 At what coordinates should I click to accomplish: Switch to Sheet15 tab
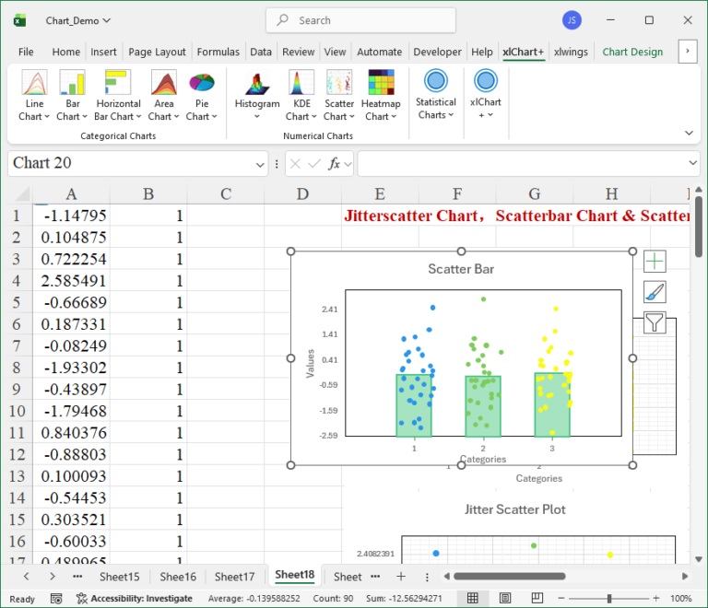[x=119, y=577]
